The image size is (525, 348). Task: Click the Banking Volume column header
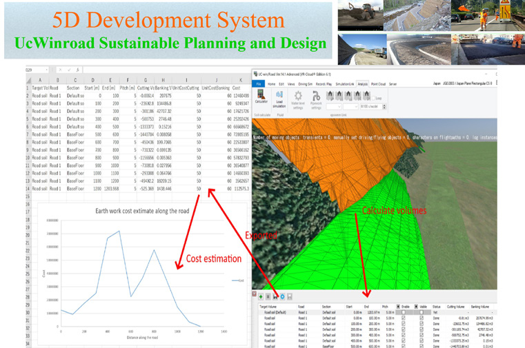pos(480,307)
